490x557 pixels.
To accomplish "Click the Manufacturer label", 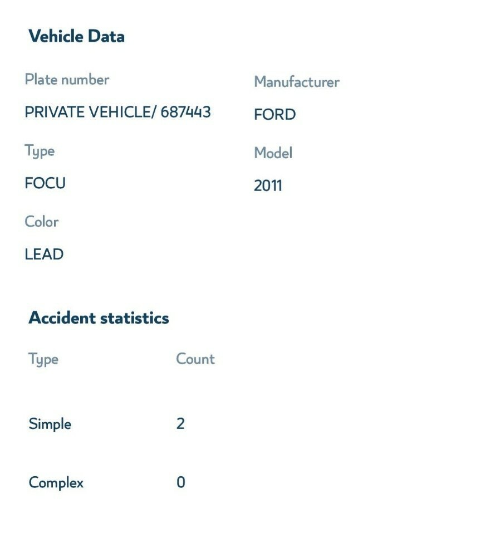I will click(x=296, y=82).
